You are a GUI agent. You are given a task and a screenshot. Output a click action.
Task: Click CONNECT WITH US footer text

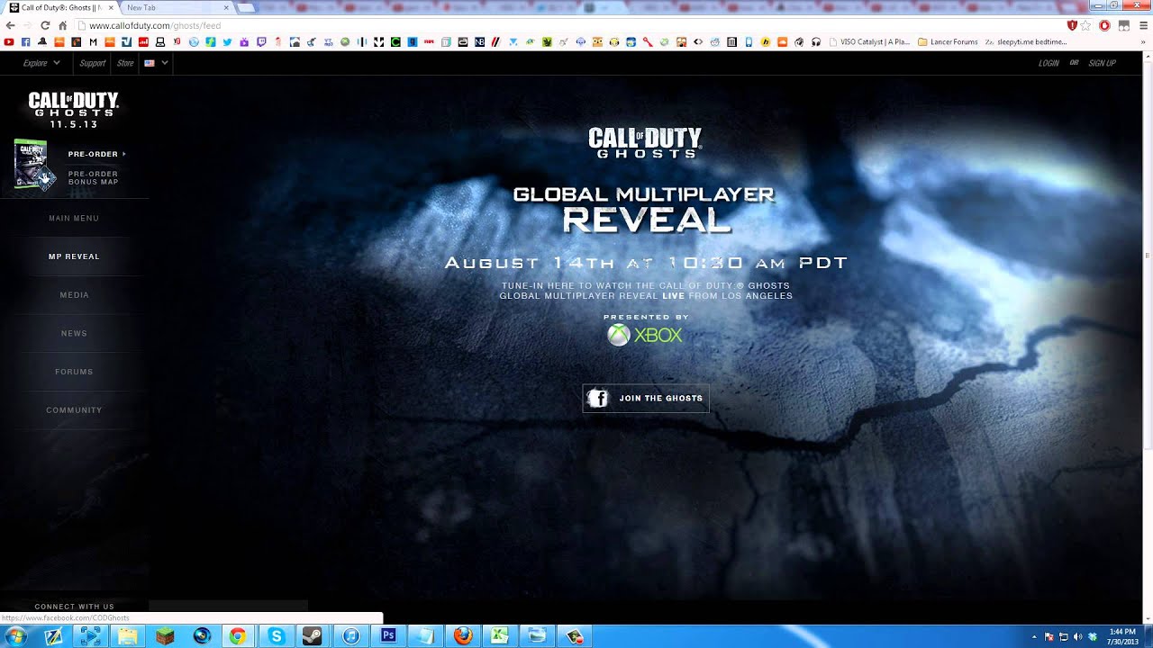point(74,607)
